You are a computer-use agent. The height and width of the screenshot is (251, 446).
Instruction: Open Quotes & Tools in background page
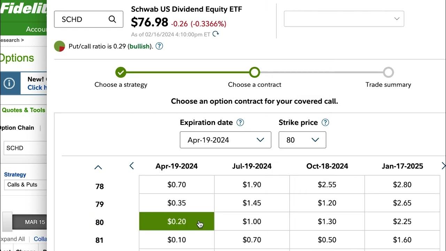point(23,110)
